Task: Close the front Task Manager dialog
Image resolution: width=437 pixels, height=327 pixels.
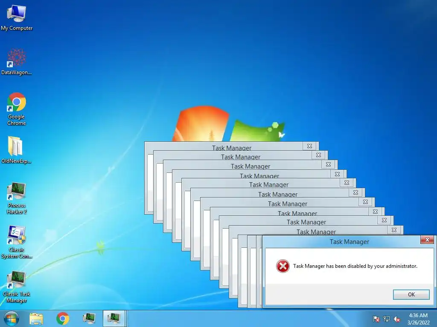Action: (427, 240)
